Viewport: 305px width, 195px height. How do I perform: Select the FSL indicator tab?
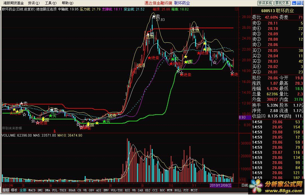[x=55, y=190]
